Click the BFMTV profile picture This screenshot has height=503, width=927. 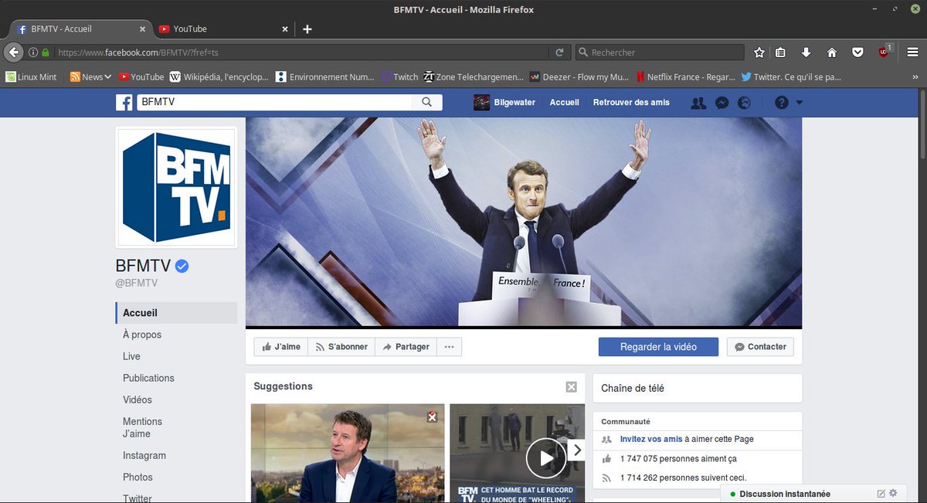click(176, 187)
